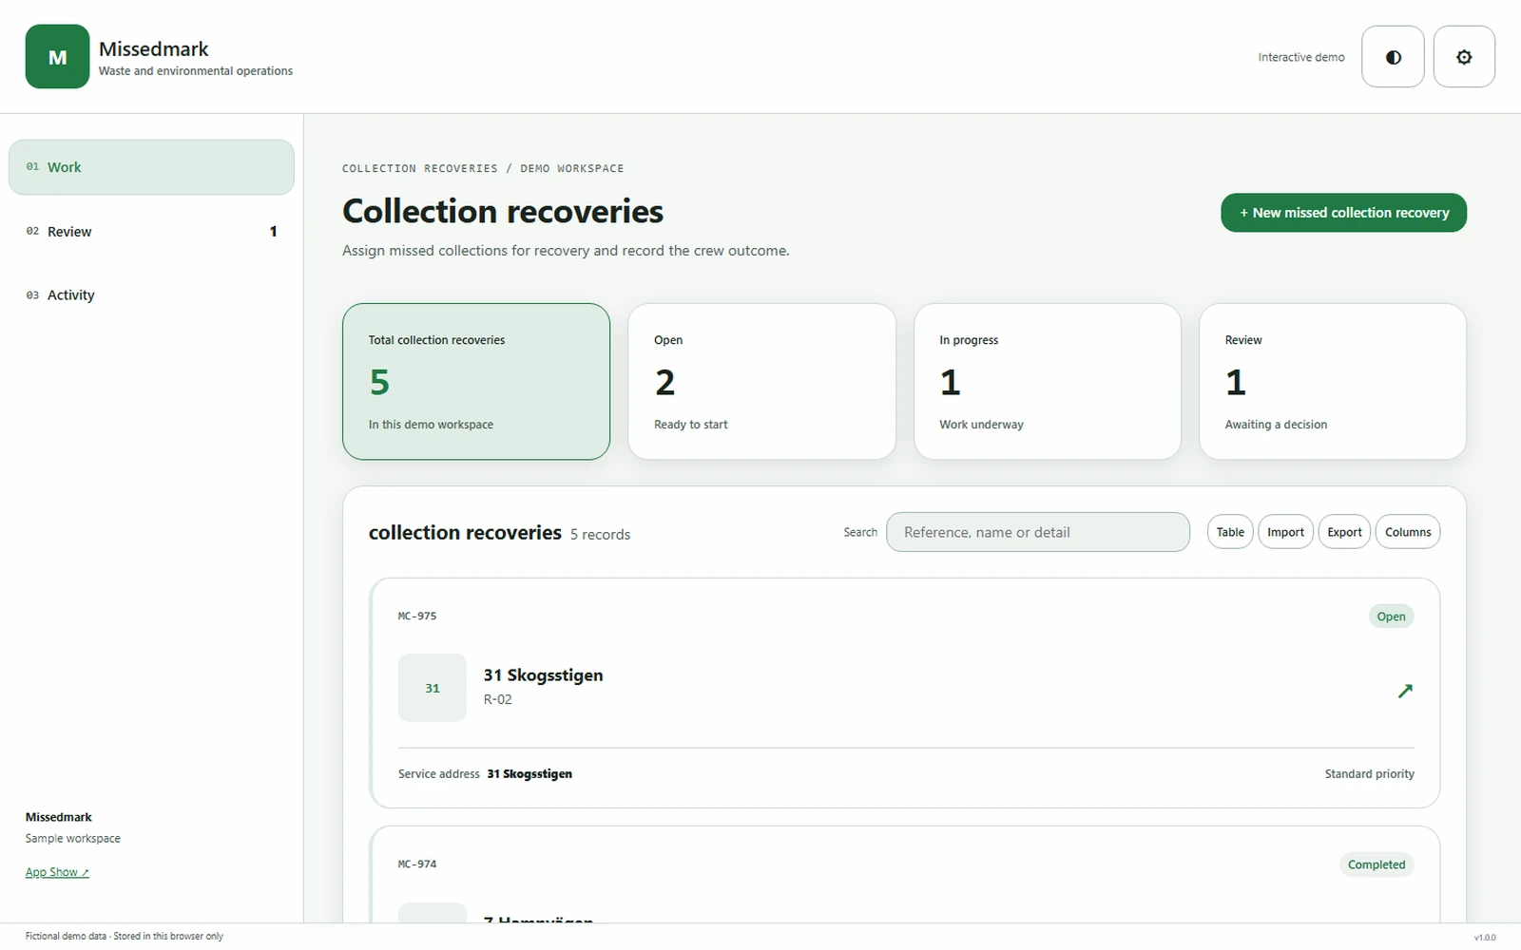Click the Export button
Viewport: 1521px width, 950px height.
click(1344, 532)
